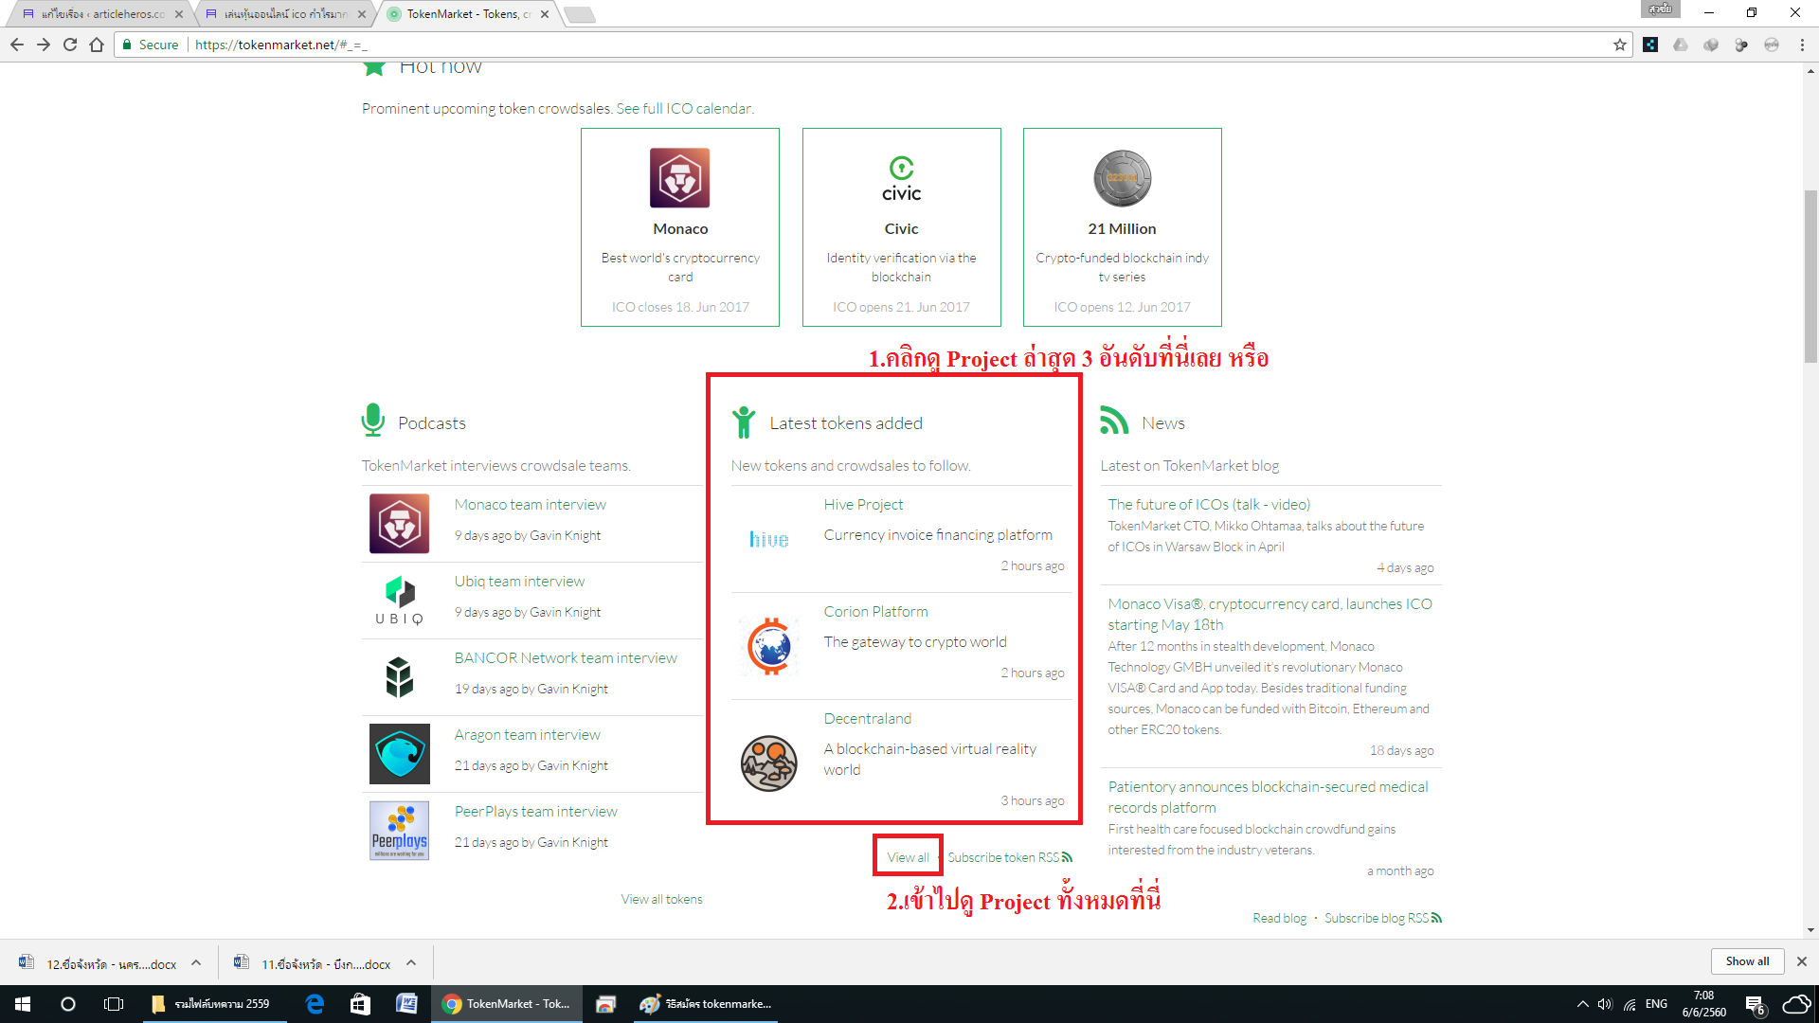Switch to the articleheros tab

(102, 14)
